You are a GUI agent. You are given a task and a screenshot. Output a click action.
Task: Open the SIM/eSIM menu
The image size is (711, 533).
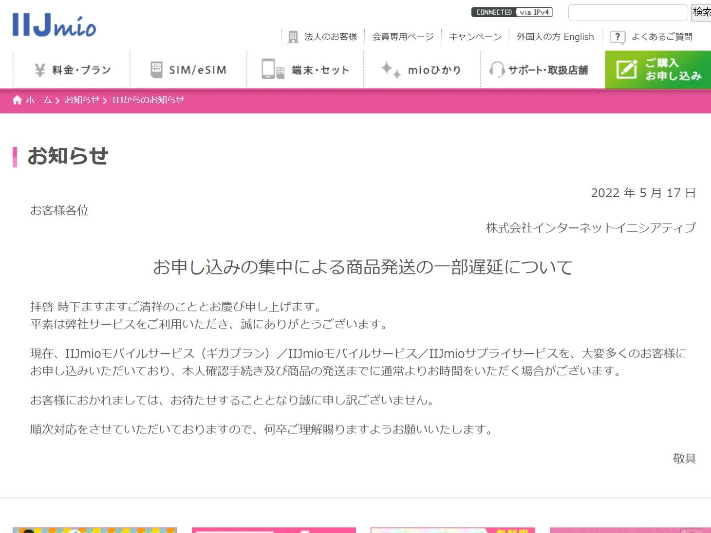(x=188, y=70)
